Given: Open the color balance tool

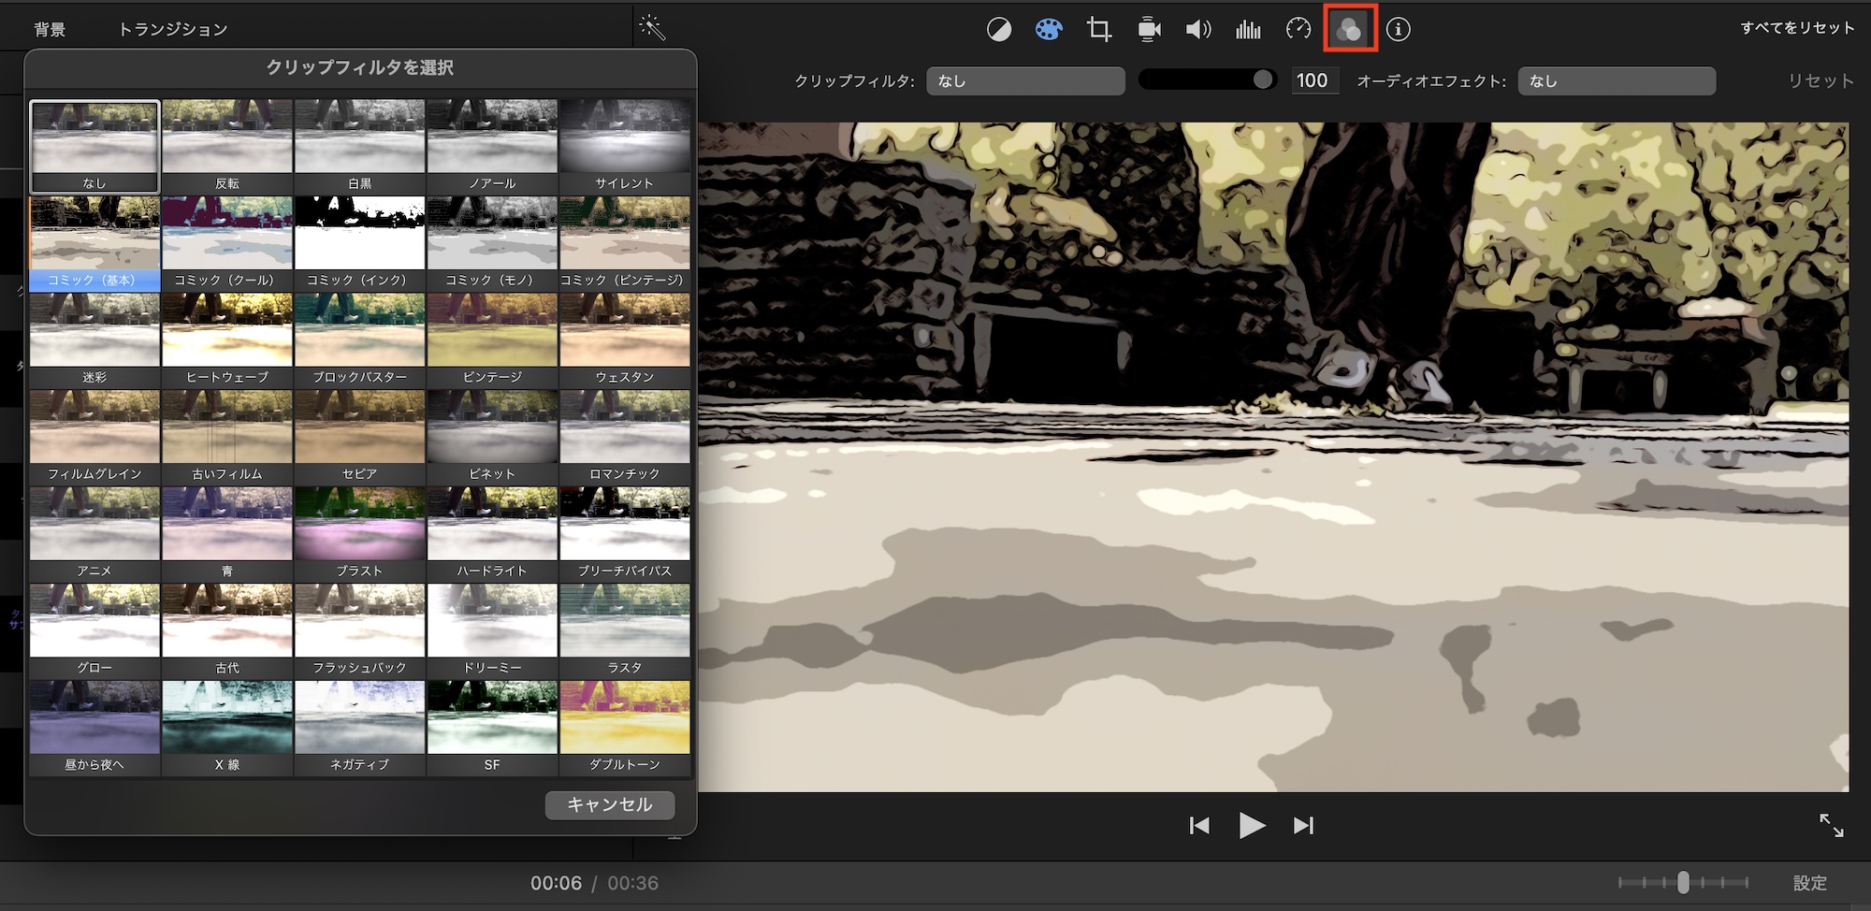Looking at the screenshot, I should (x=998, y=30).
